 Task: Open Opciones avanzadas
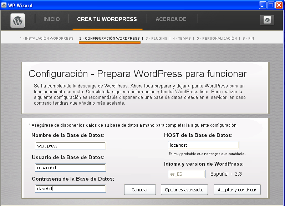coord(184,190)
